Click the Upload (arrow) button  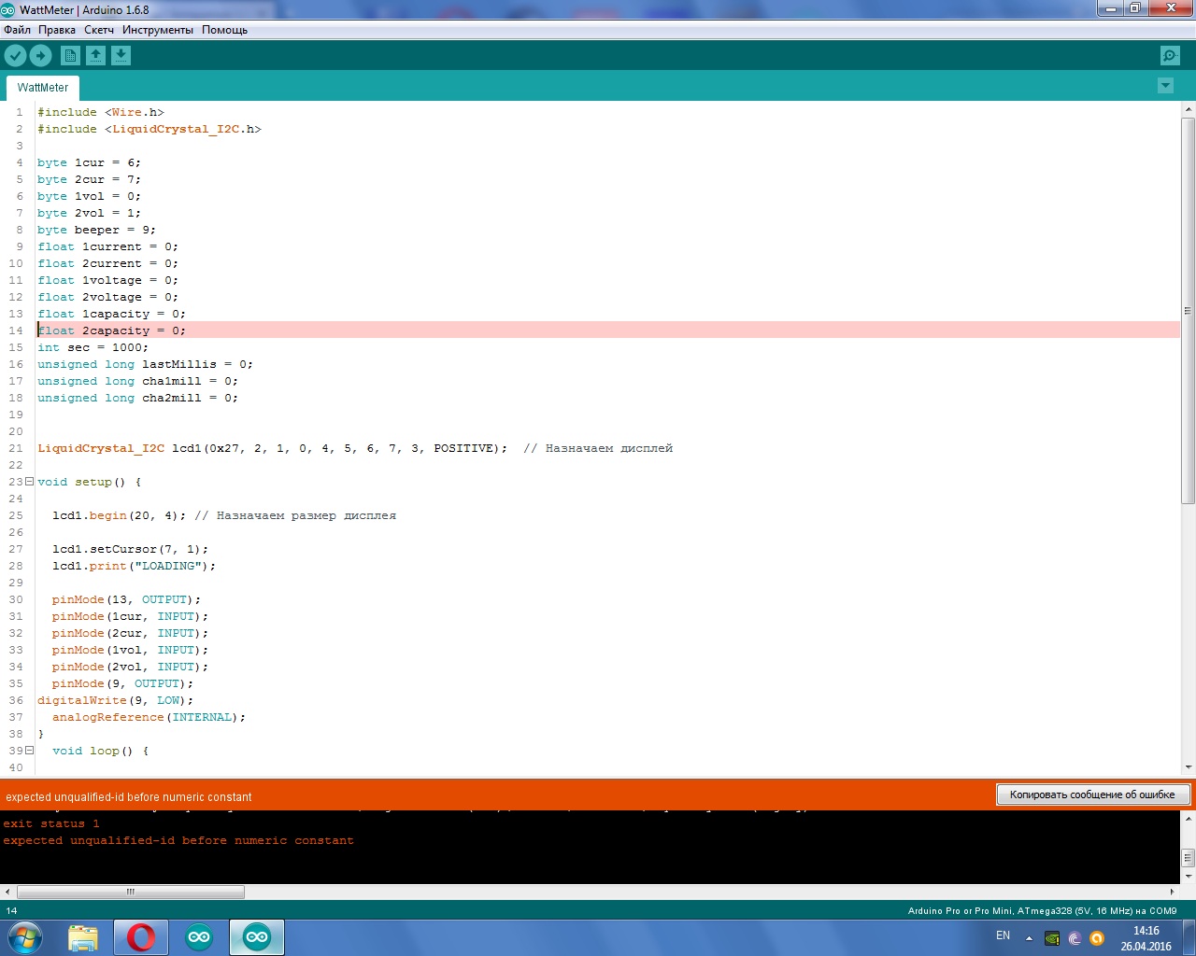[x=40, y=56]
